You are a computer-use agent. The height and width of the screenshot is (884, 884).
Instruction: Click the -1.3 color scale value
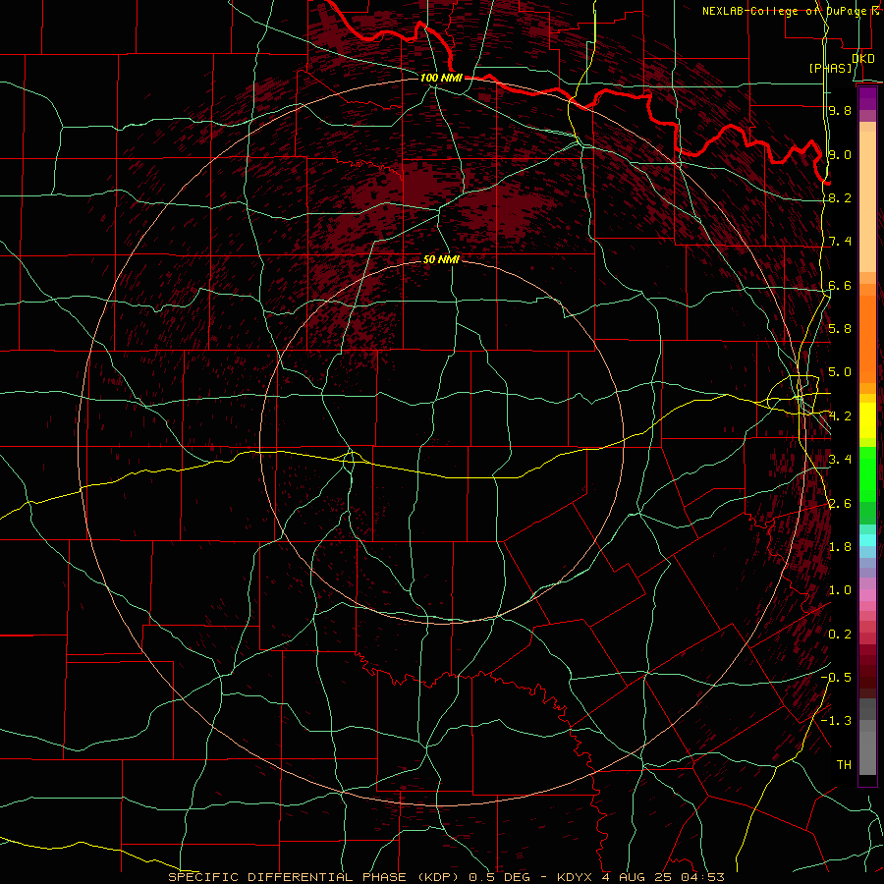coord(836,721)
